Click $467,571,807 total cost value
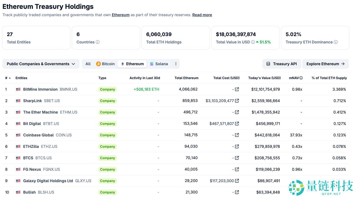Screen dimensions: 353x197 (x=222, y=124)
